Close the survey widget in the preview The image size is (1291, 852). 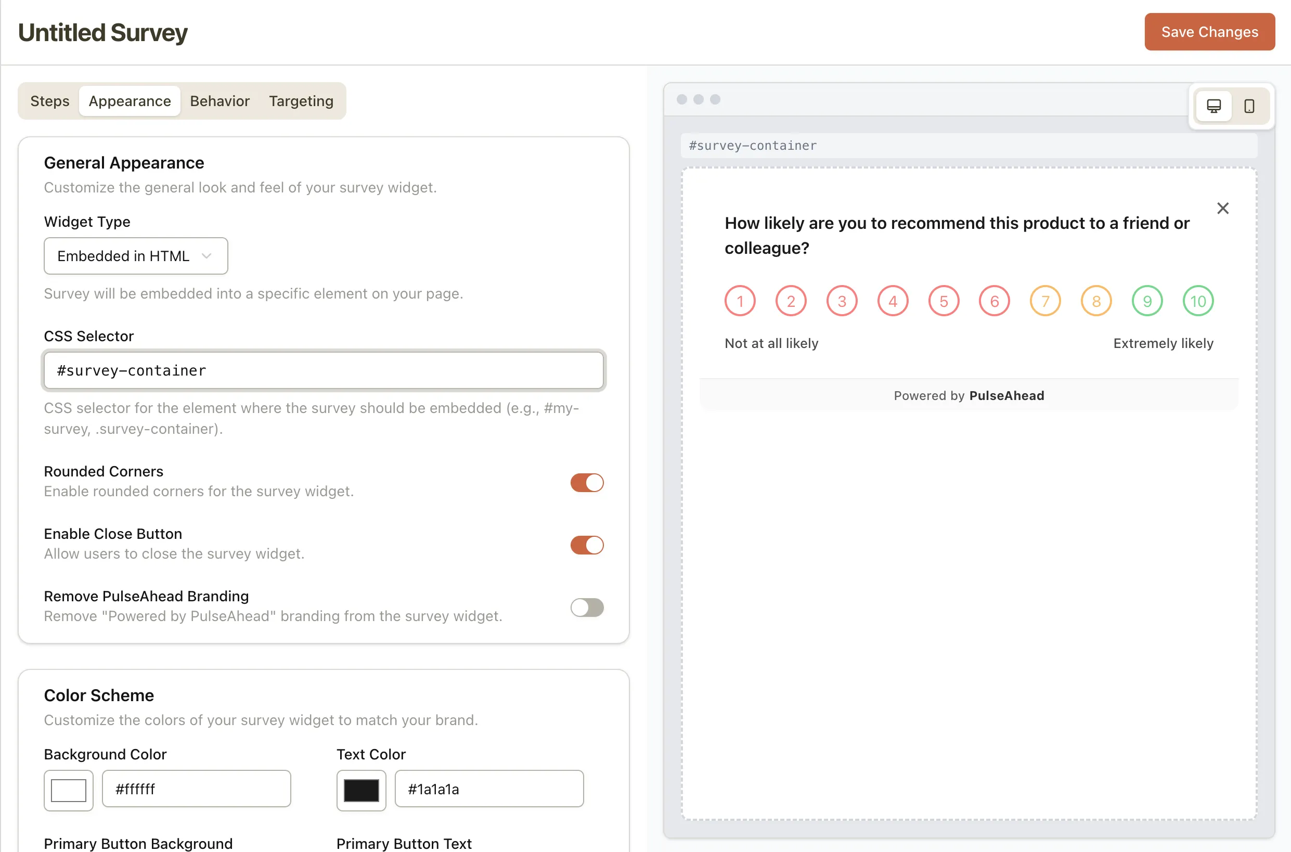coord(1223,208)
